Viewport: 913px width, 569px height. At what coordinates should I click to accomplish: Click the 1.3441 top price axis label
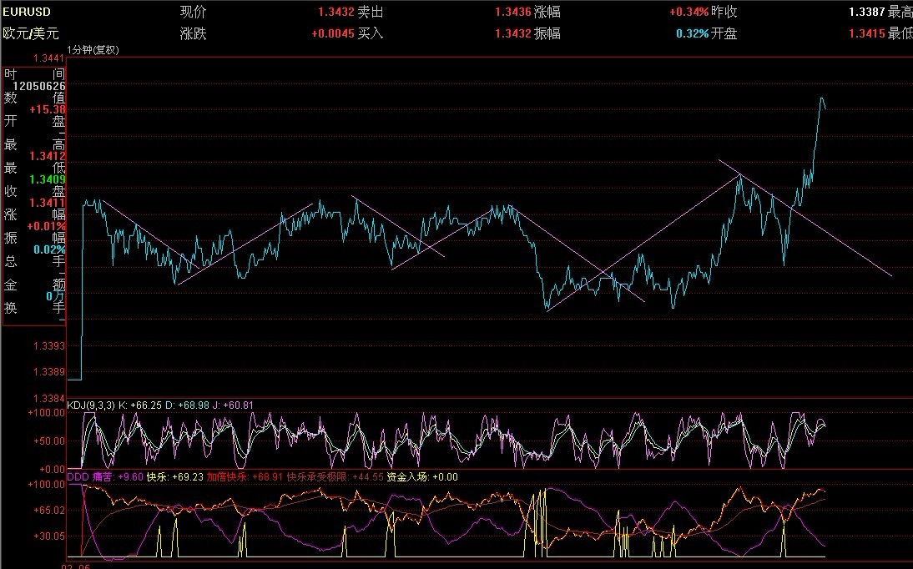49,58
